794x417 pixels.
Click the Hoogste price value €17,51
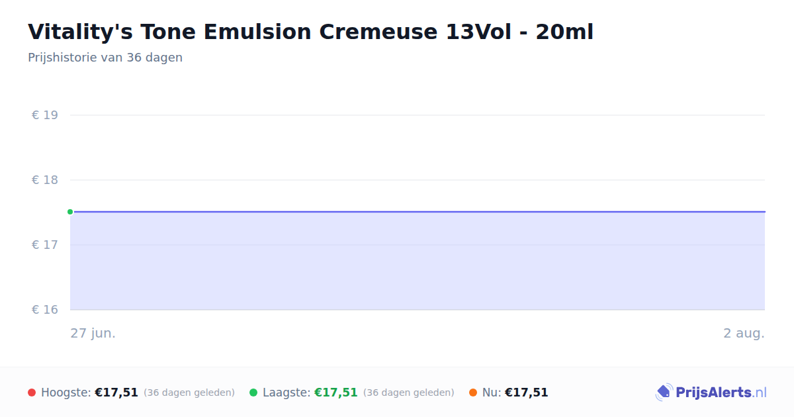[116, 393]
